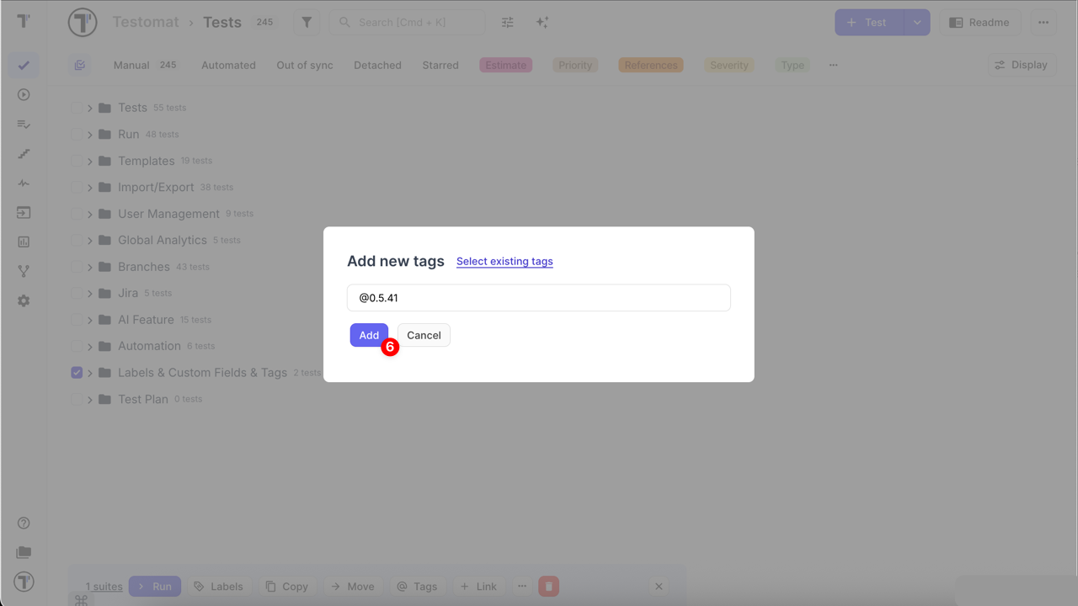The height and width of the screenshot is (606, 1078).
Task: Switch to the Automated filter tab
Action: tap(228, 65)
